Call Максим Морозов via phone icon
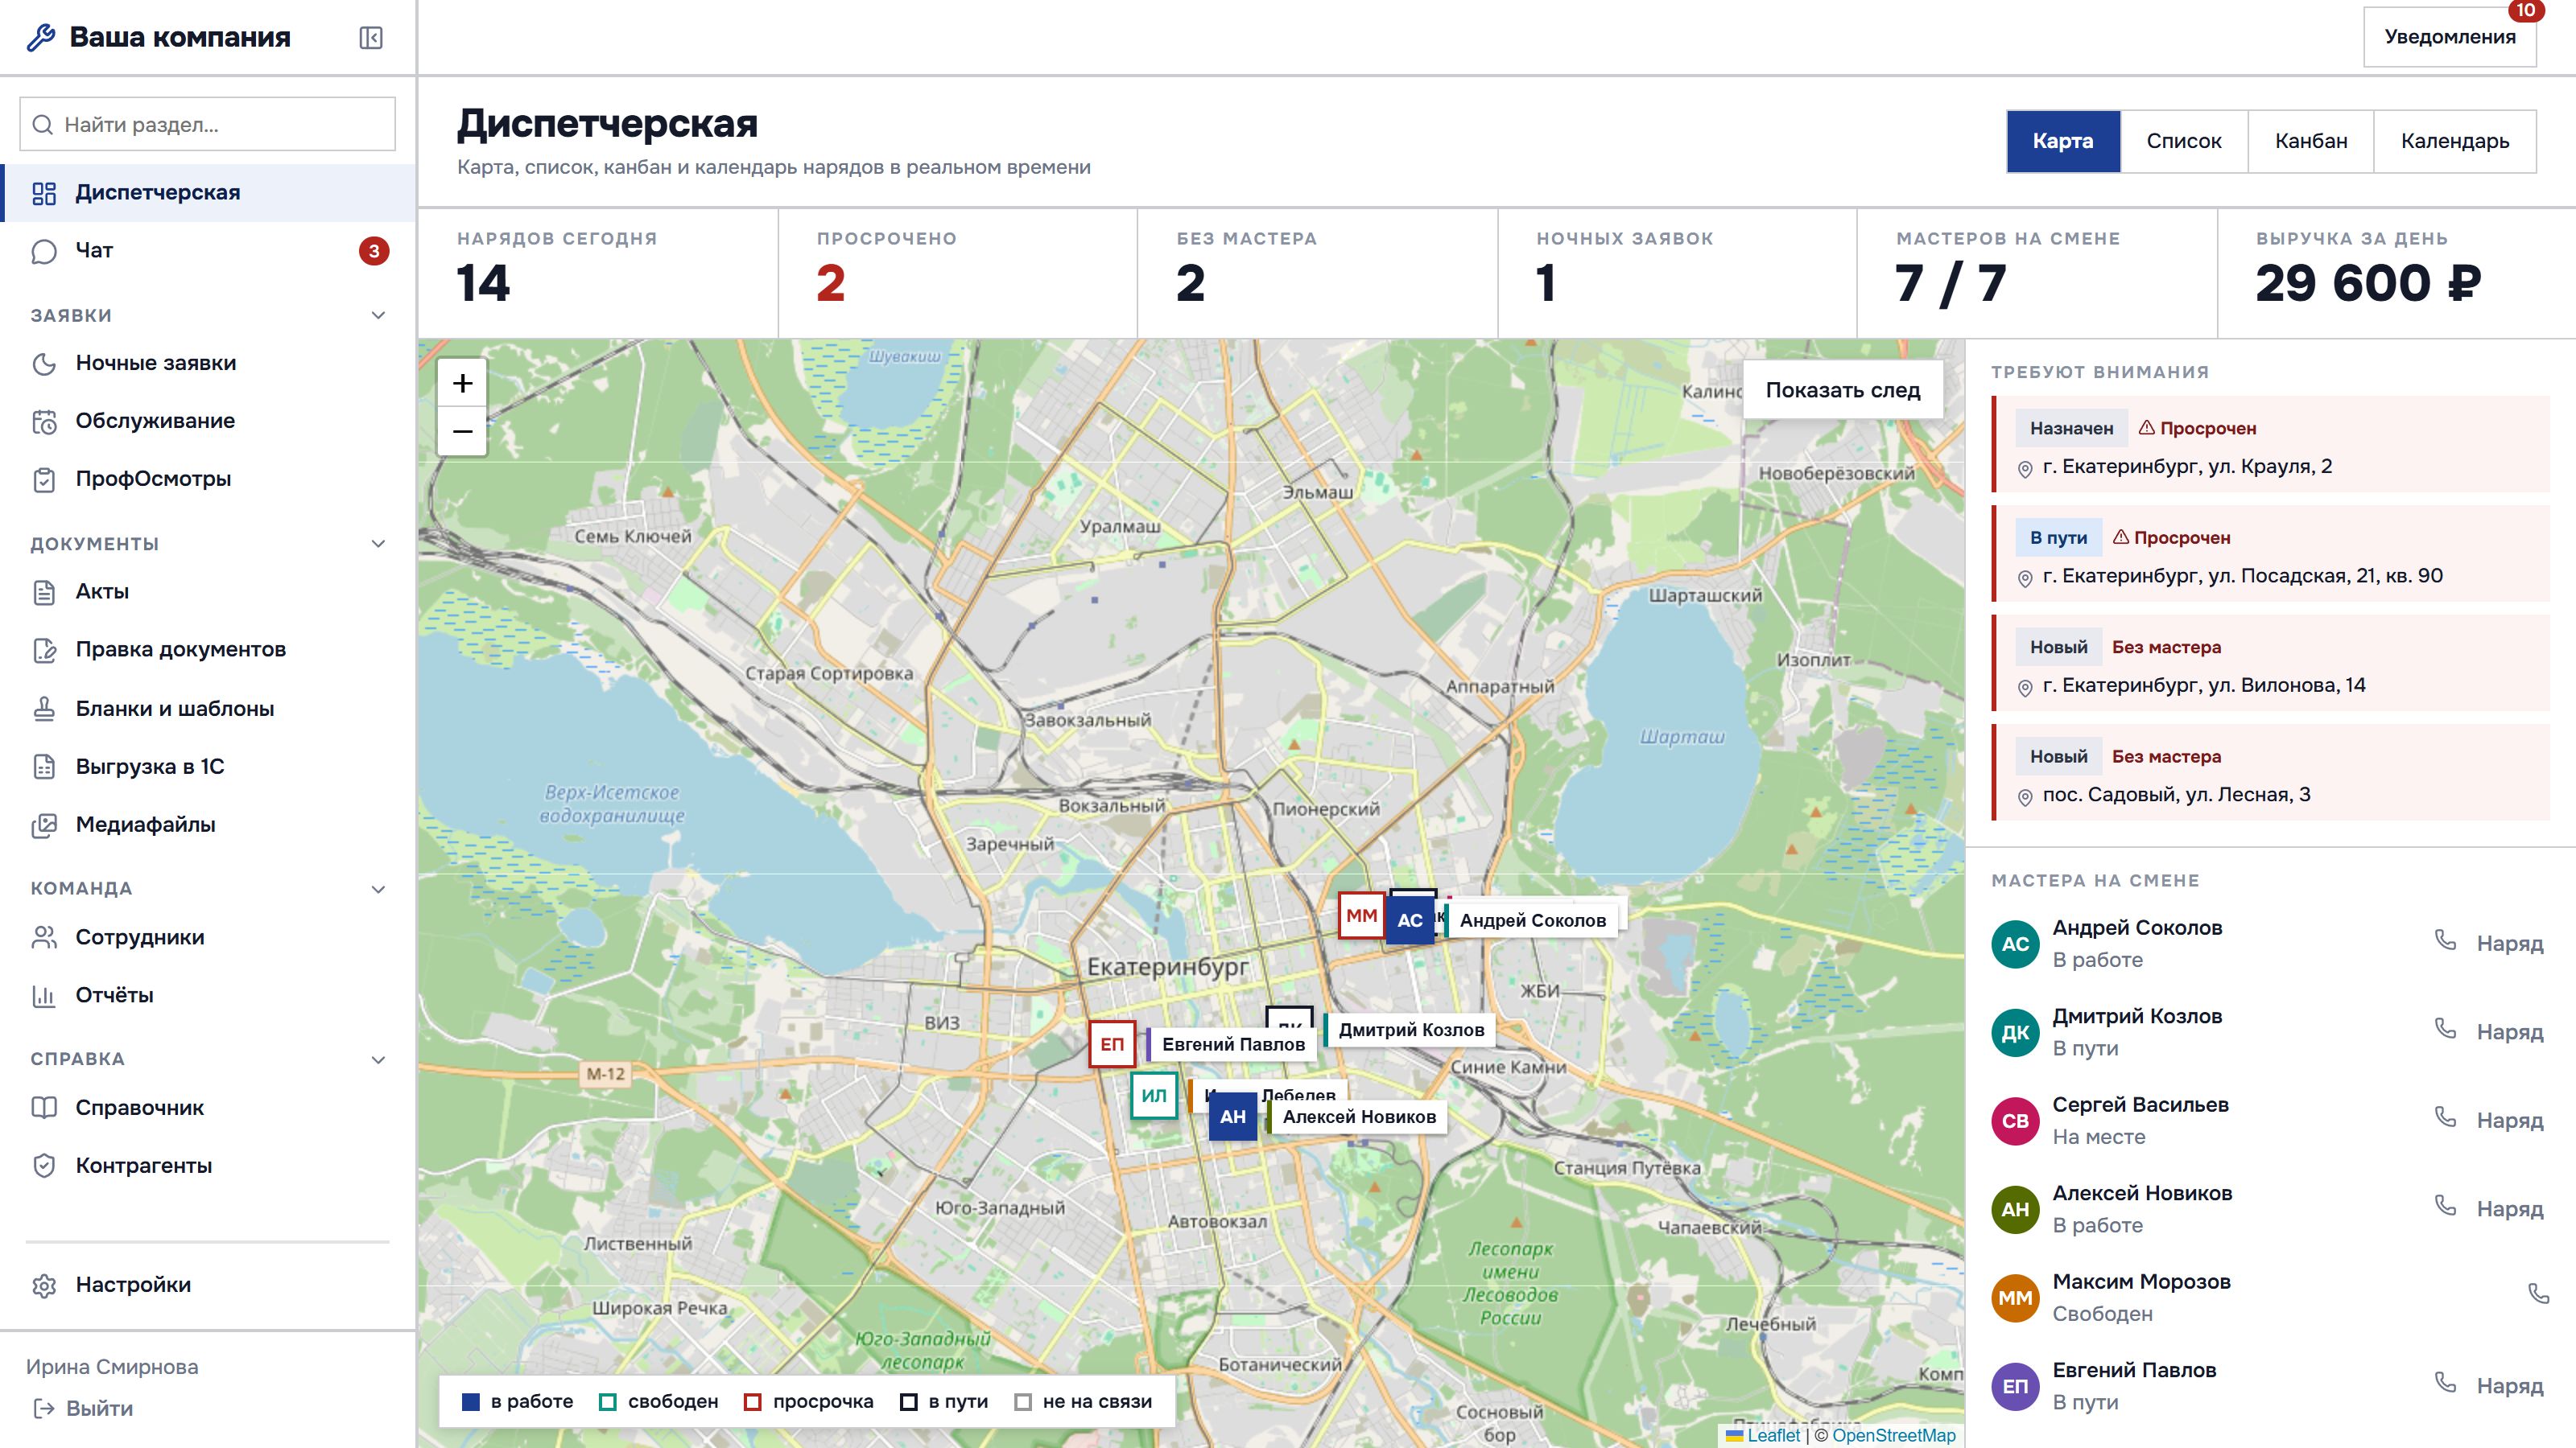This screenshot has width=2576, height=1448. (x=2538, y=1294)
